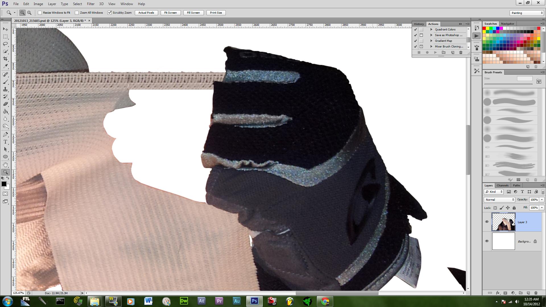546x307 pixels.
Task: Select the Lasso tool
Action: pyautogui.click(x=5, y=44)
